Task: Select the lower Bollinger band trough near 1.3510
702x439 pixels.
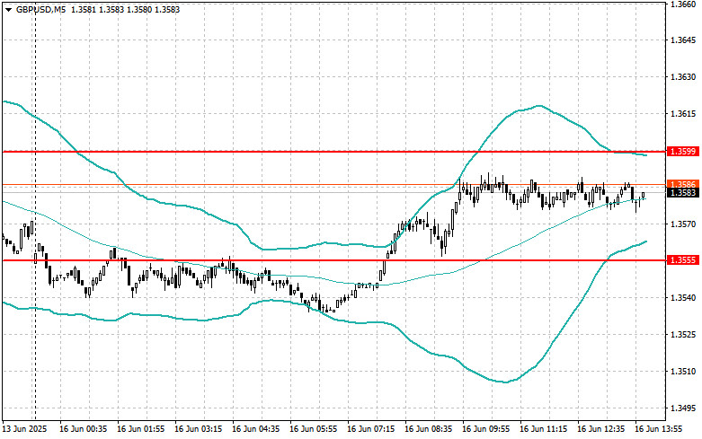Action: click(x=506, y=382)
